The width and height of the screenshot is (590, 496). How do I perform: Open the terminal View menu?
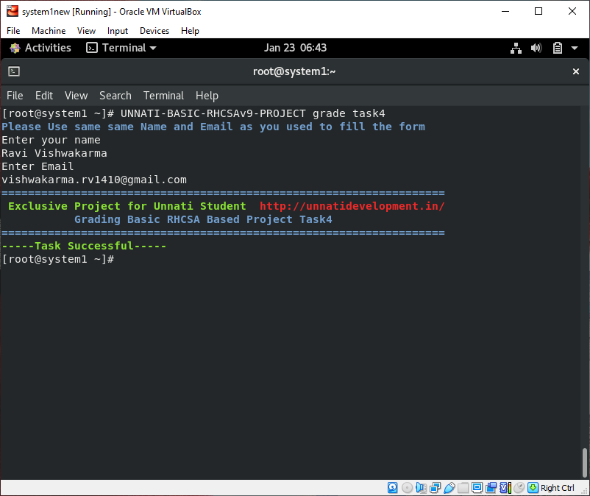(x=76, y=96)
